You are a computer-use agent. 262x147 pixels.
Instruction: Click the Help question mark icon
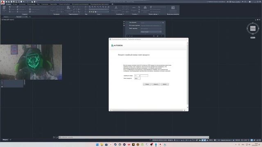click(250, 2)
